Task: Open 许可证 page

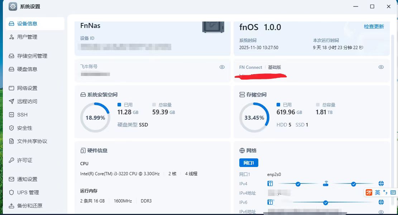Action: click(x=35, y=160)
